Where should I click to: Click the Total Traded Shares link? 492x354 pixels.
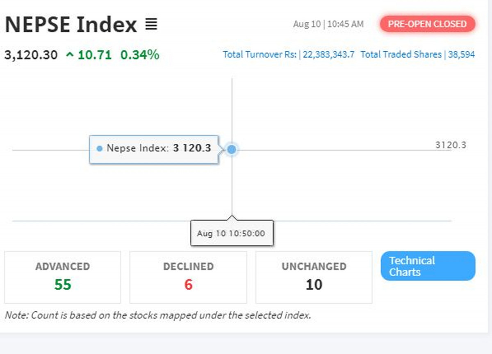[x=401, y=54]
